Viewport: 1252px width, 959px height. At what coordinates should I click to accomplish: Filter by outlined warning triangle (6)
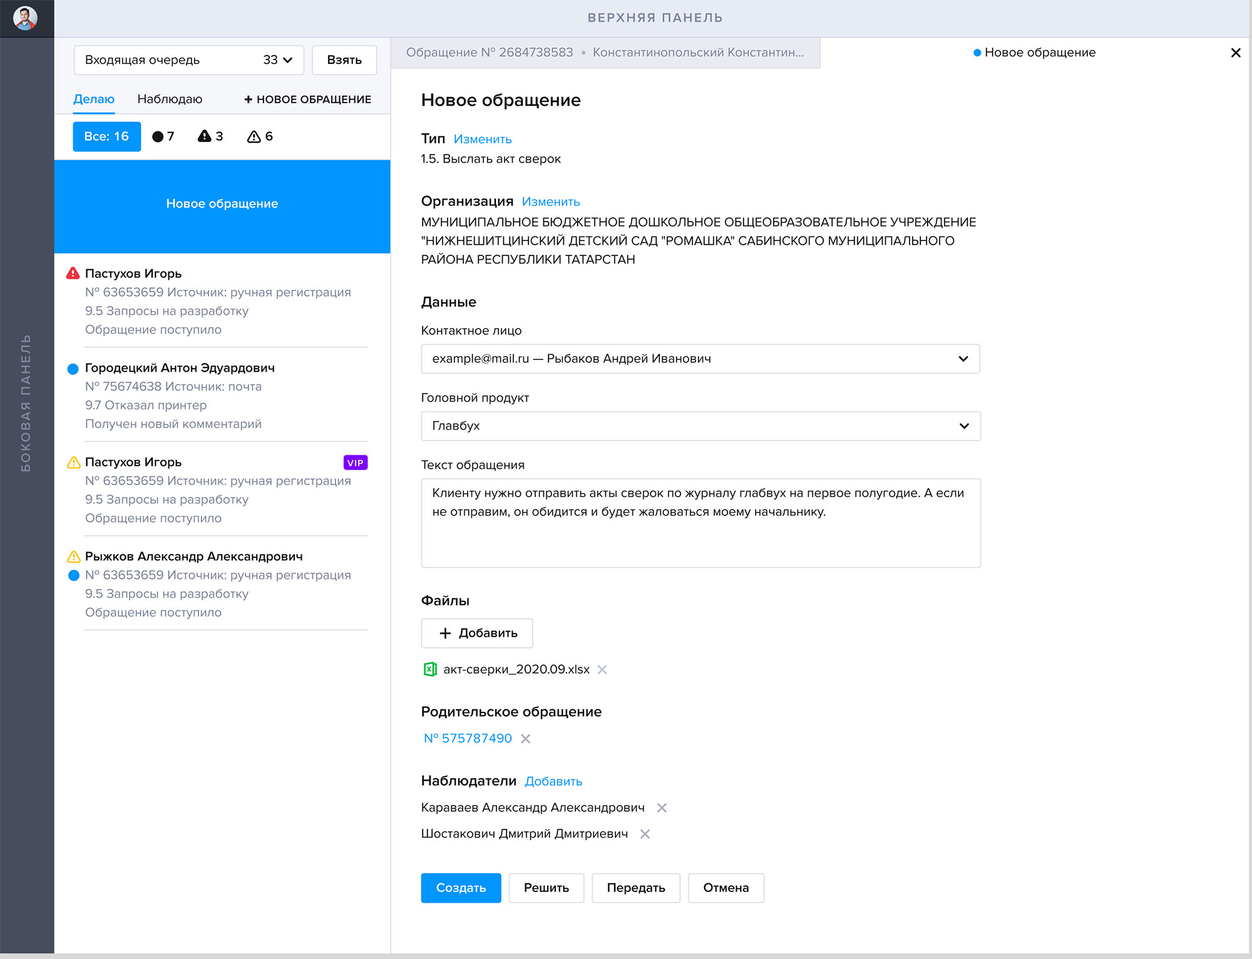click(x=260, y=136)
